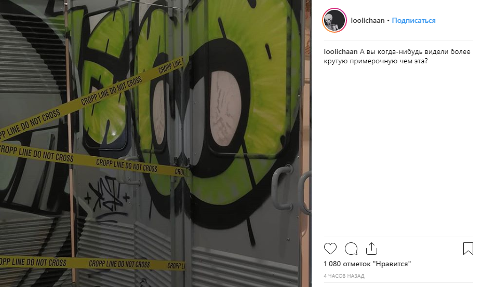Open loolichaan profile from the post header
482x287 pixels.
[x=368, y=20]
